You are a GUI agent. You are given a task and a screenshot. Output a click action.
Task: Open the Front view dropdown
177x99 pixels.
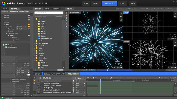[x=127, y=42]
